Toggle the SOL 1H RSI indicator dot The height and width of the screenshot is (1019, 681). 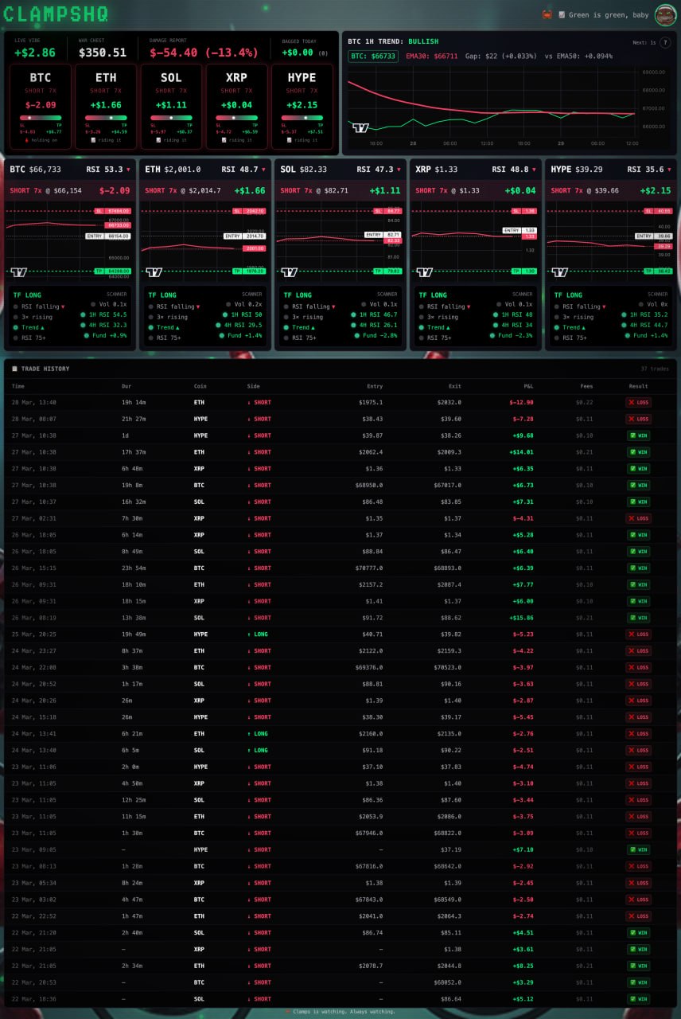[x=352, y=315]
